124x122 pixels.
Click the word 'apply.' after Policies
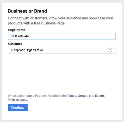coord(24,100)
